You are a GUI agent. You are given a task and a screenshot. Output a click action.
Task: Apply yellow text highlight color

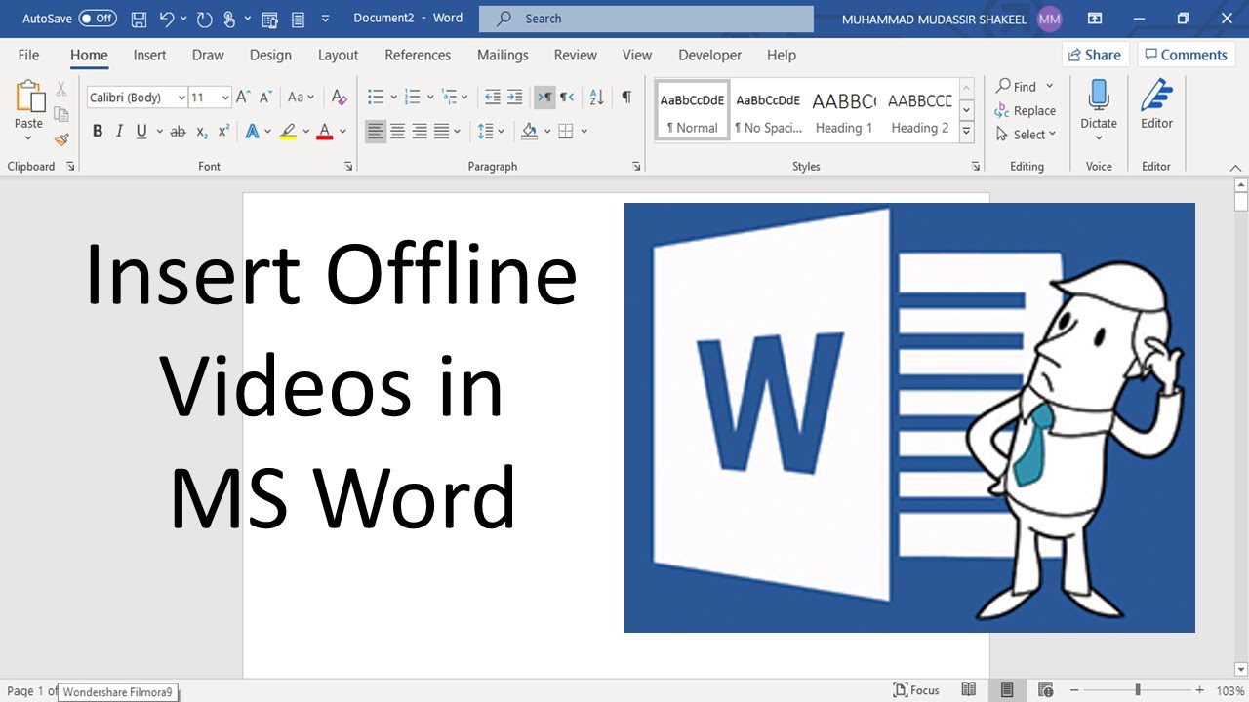click(x=288, y=132)
